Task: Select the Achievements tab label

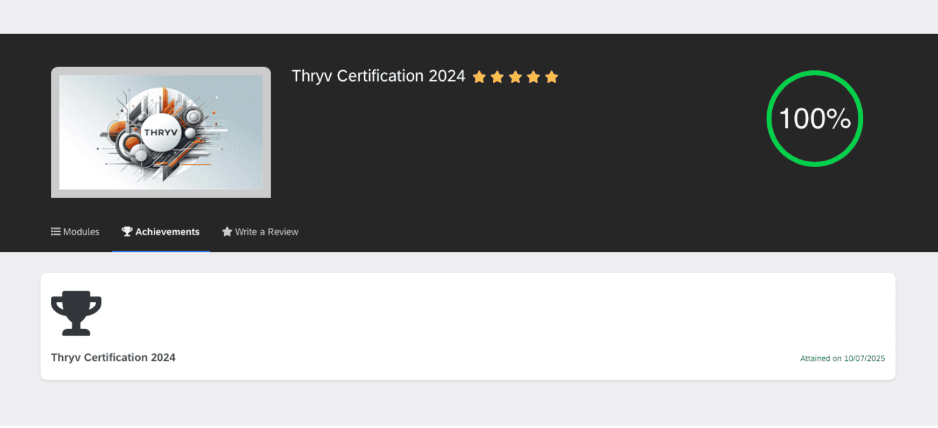Action: click(x=168, y=232)
